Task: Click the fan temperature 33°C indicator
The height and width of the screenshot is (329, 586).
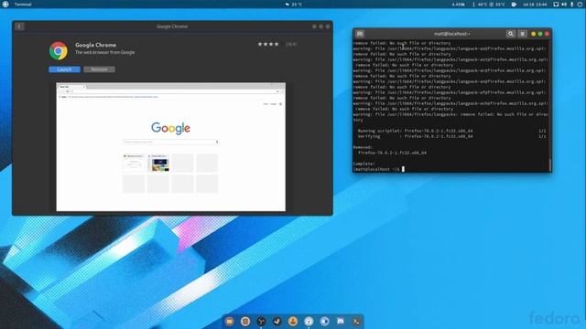Action: [x=497, y=4]
